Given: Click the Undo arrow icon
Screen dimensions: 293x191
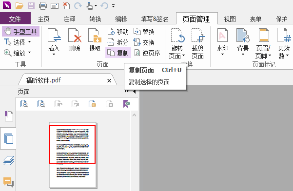Looking at the screenshot, I should [x=104, y=6].
